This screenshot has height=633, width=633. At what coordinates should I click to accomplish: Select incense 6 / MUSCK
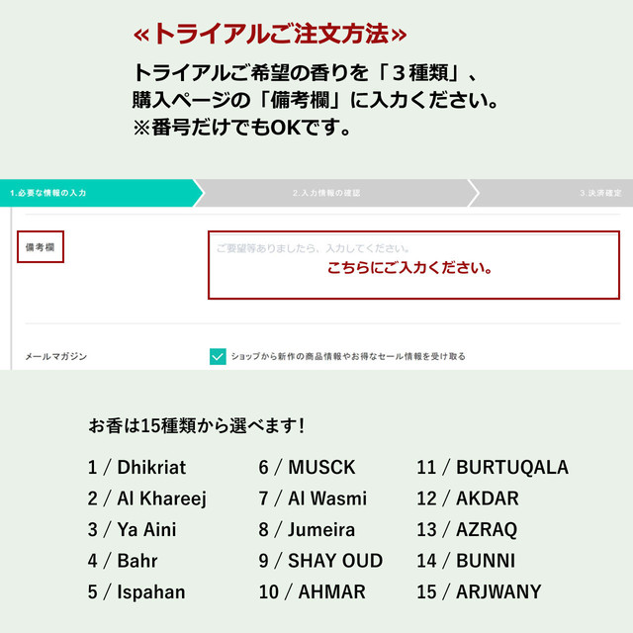click(x=307, y=467)
